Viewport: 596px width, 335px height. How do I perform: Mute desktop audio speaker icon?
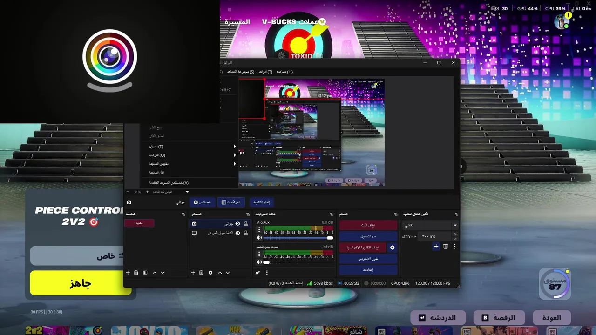coord(259,262)
